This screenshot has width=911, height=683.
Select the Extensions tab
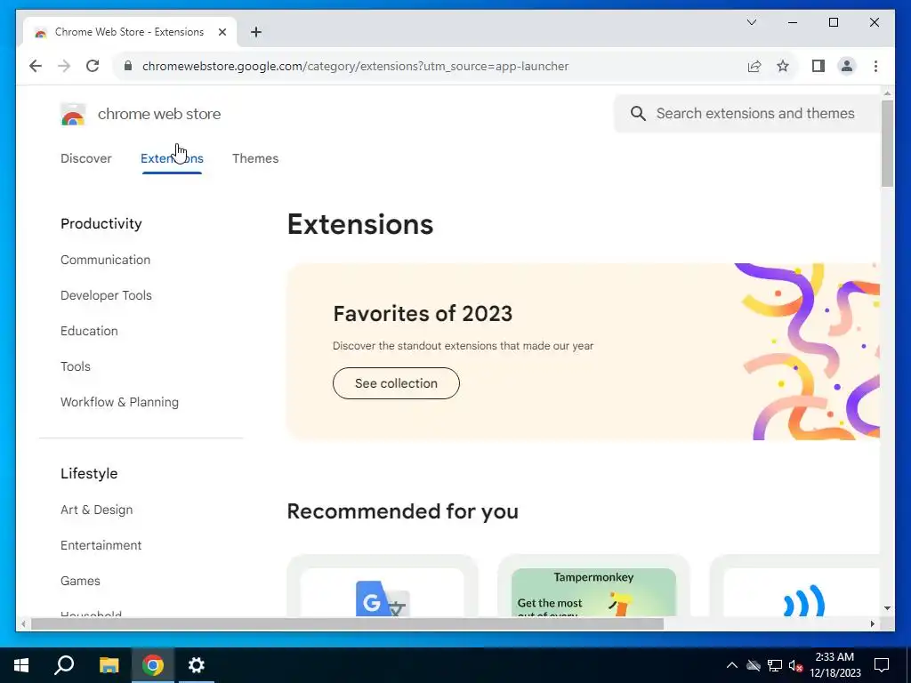[x=172, y=158]
